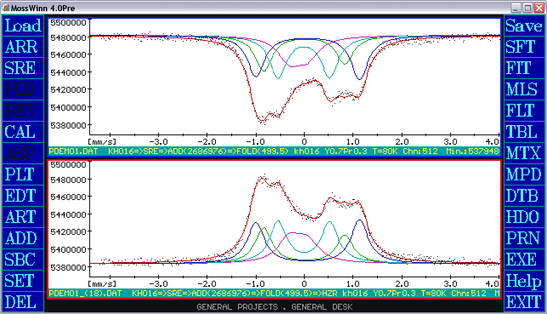Click the MossWinn title bar icon
547x314 pixels.
(6, 8)
